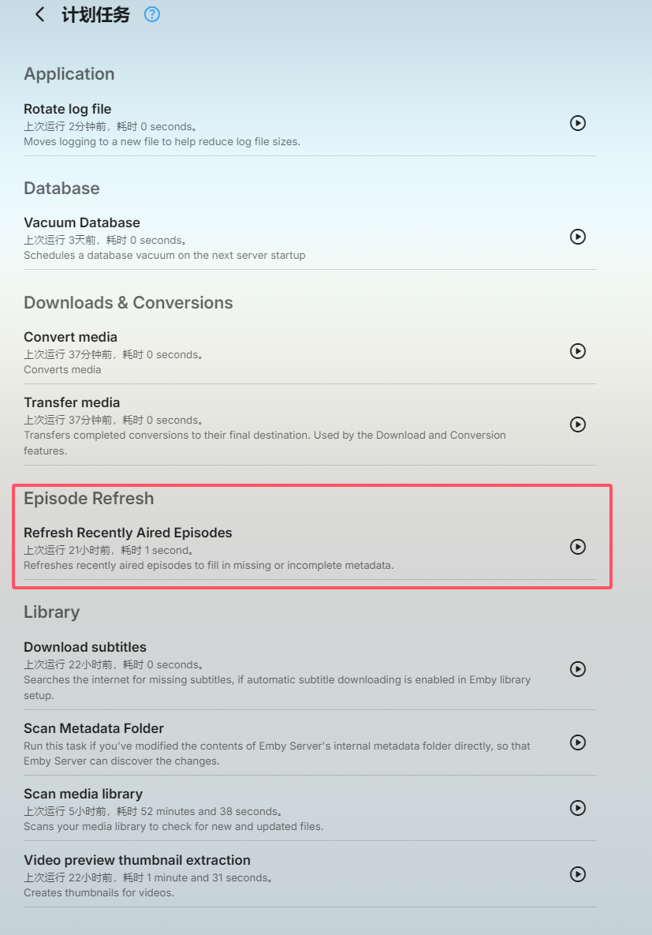652x935 pixels.
Task: Open the help icon beside 计划任务
Action: click(x=152, y=14)
